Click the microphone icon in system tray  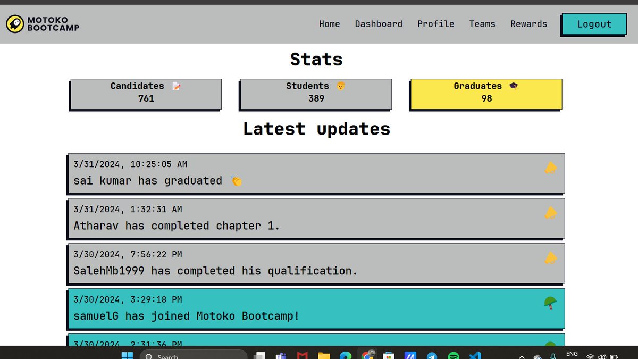pos(553,356)
